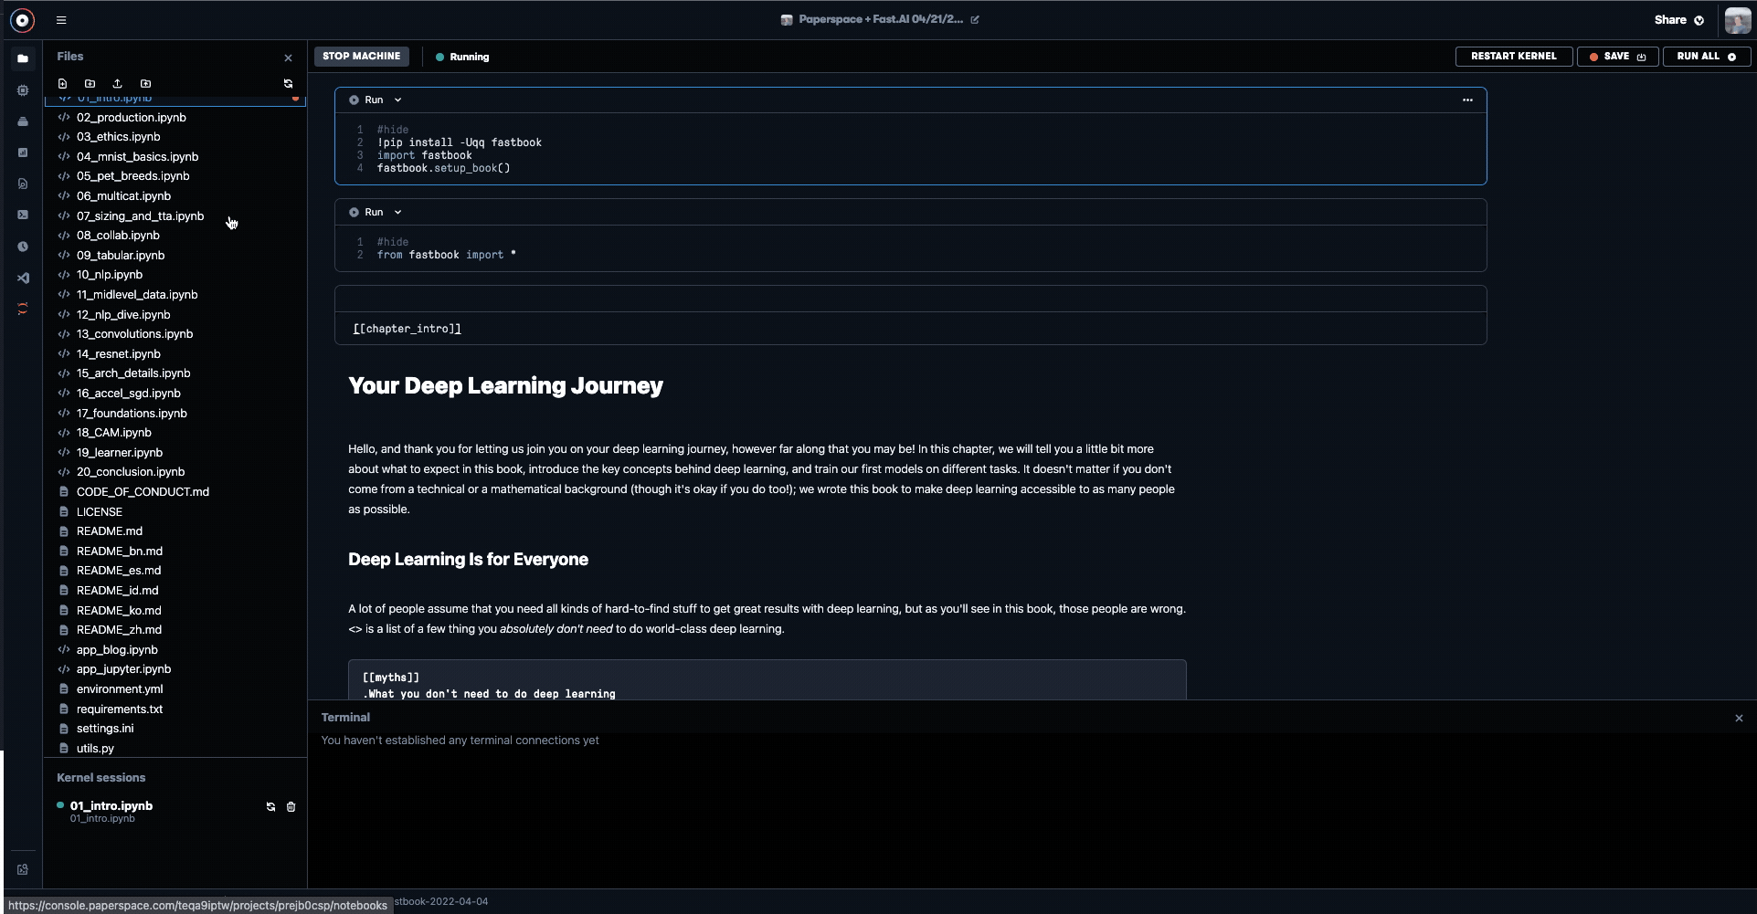This screenshot has width=1757, height=914.
Task: Open the datasets icon in the sidebar
Action: [x=23, y=121]
